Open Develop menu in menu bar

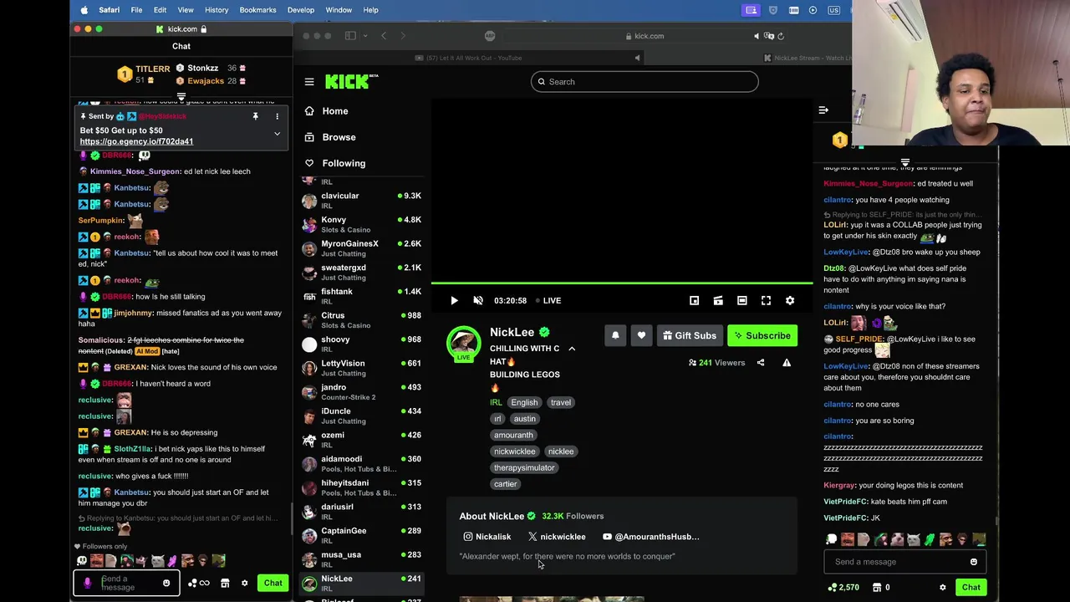point(301,10)
